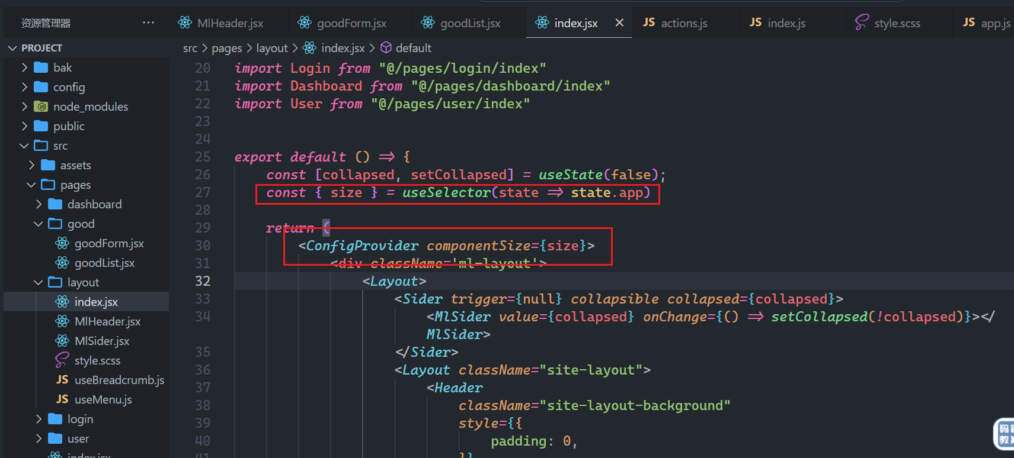Open the app.js editor tab
Screen dimensions: 1014x458
click(x=987, y=23)
